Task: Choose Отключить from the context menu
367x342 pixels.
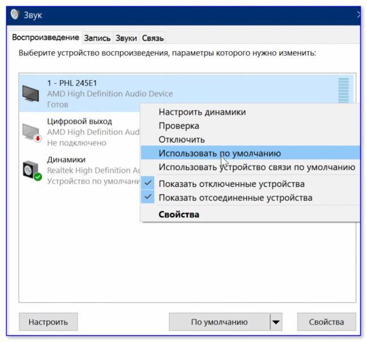Action: pos(182,139)
